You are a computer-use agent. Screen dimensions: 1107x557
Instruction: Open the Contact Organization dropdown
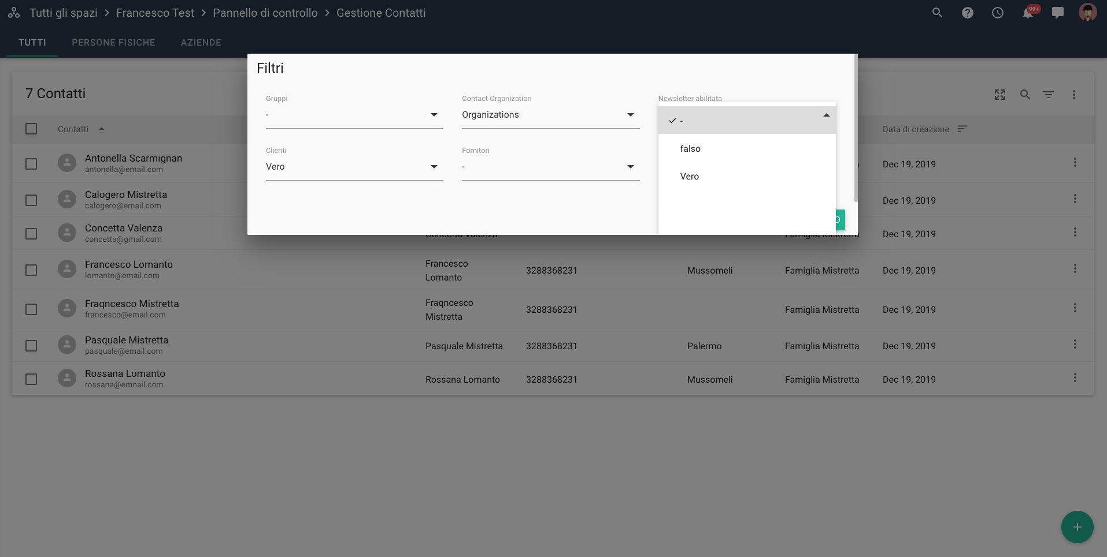click(x=550, y=115)
